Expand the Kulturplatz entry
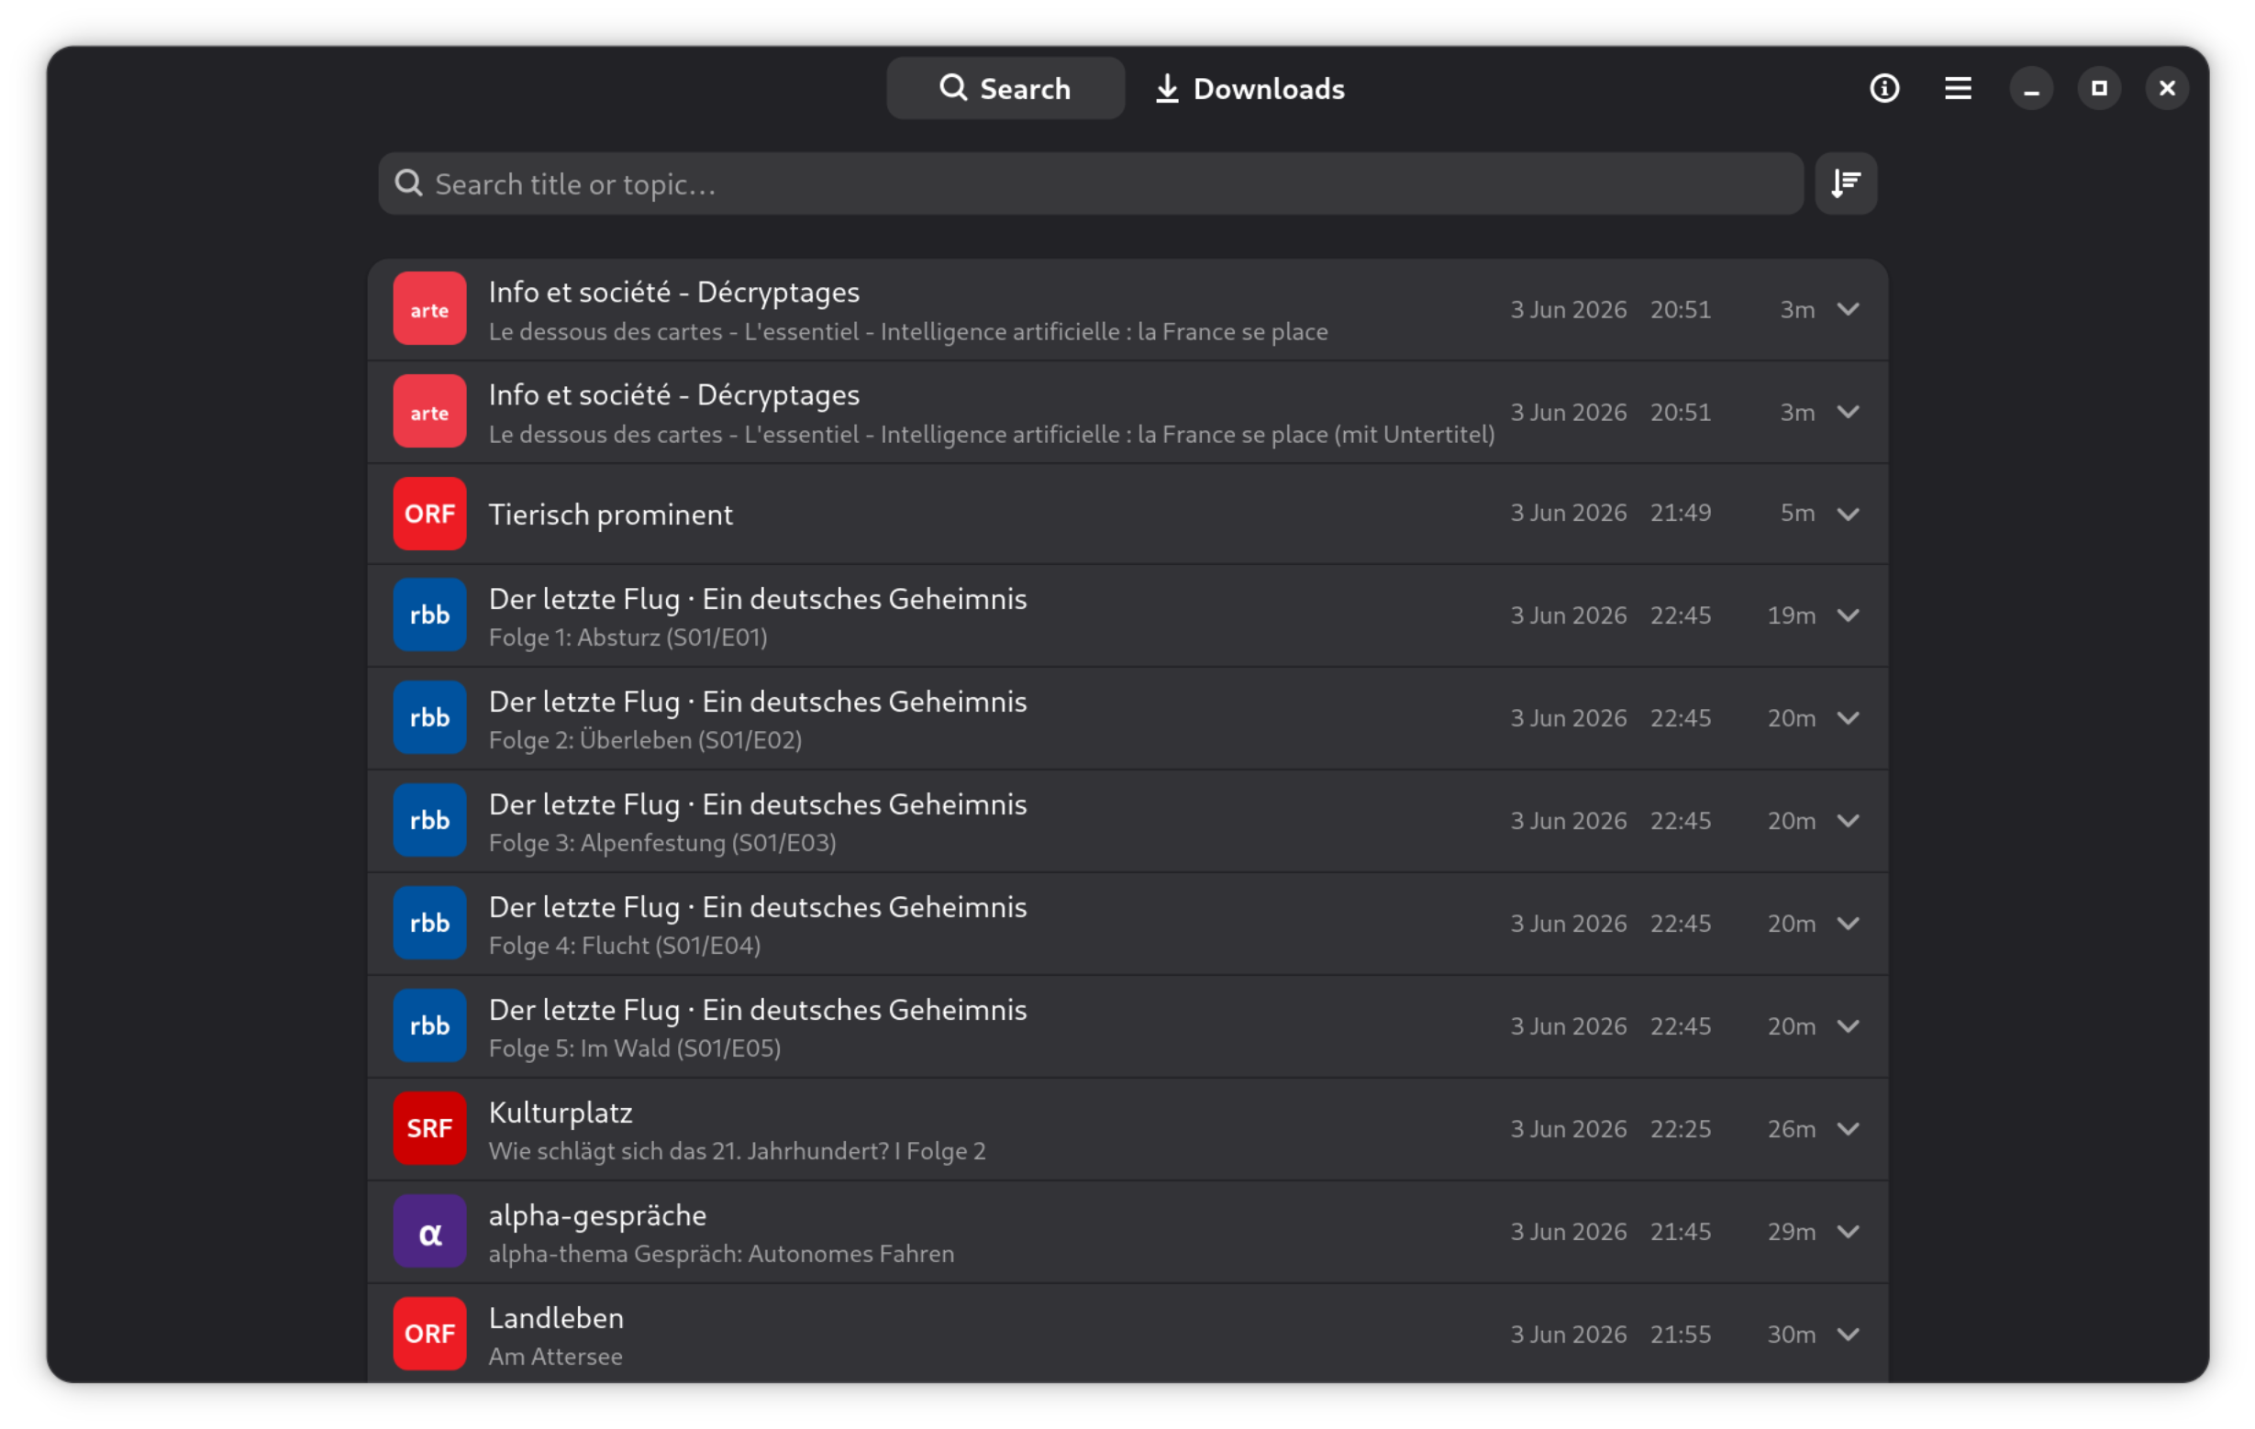This screenshot has width=2255, height=1429. [1848, 1129]
